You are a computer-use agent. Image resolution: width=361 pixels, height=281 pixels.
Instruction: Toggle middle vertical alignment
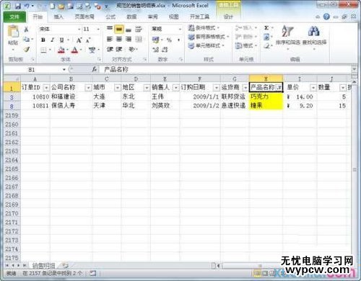coord(119,30)
